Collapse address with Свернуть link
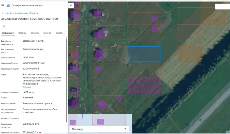 [x=27, y=87]
